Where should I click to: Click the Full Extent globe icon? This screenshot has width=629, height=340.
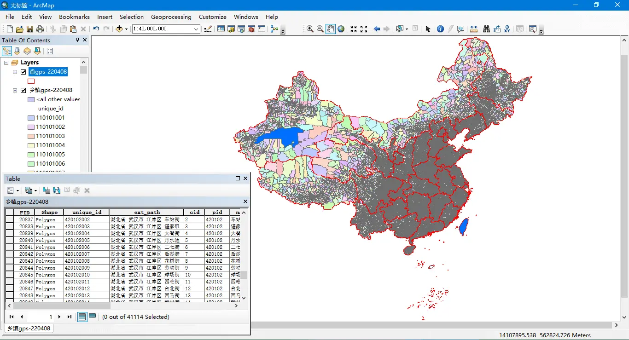341,29
